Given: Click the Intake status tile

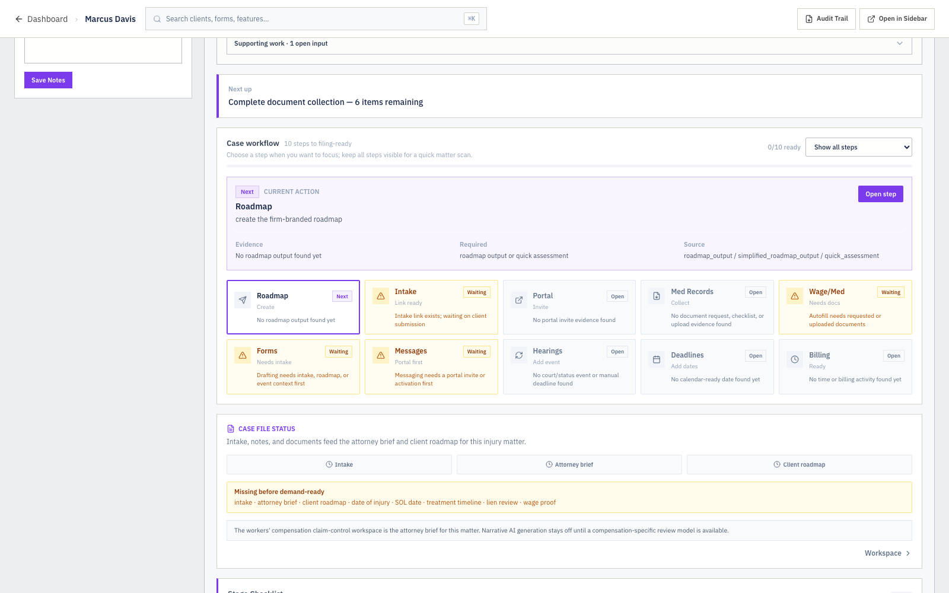Looking at the screenshot, I should (x=339, y=464).
